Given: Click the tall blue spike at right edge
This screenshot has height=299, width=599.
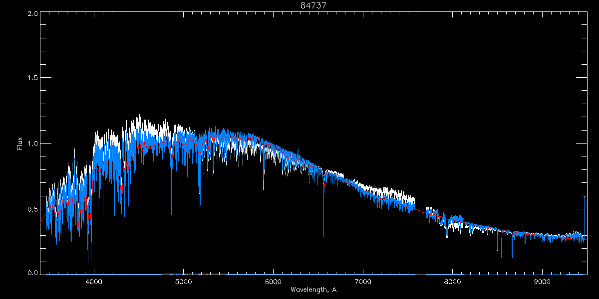Looking at the screenshot, I should click(585, 209).
